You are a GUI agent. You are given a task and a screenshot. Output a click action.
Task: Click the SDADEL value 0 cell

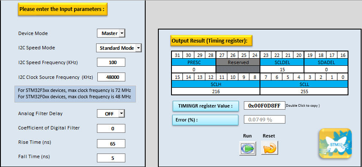click(326, 70)
